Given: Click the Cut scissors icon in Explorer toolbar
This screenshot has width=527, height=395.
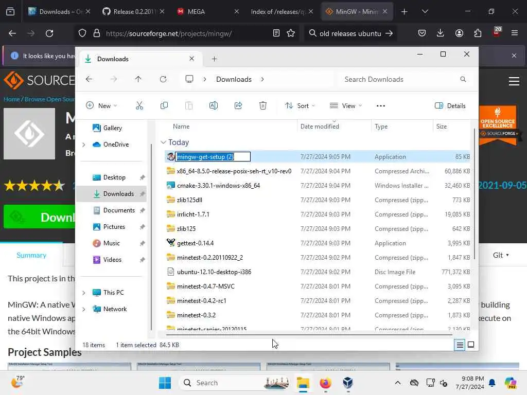Looking at the screenshot, I should coord(139,106).
